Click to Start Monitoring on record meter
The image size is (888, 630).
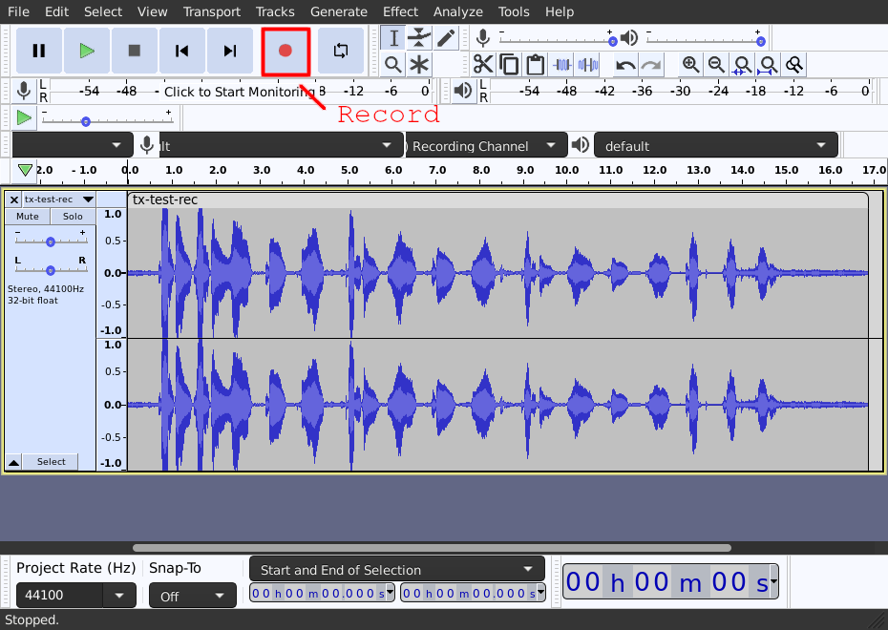pos(240,91)
